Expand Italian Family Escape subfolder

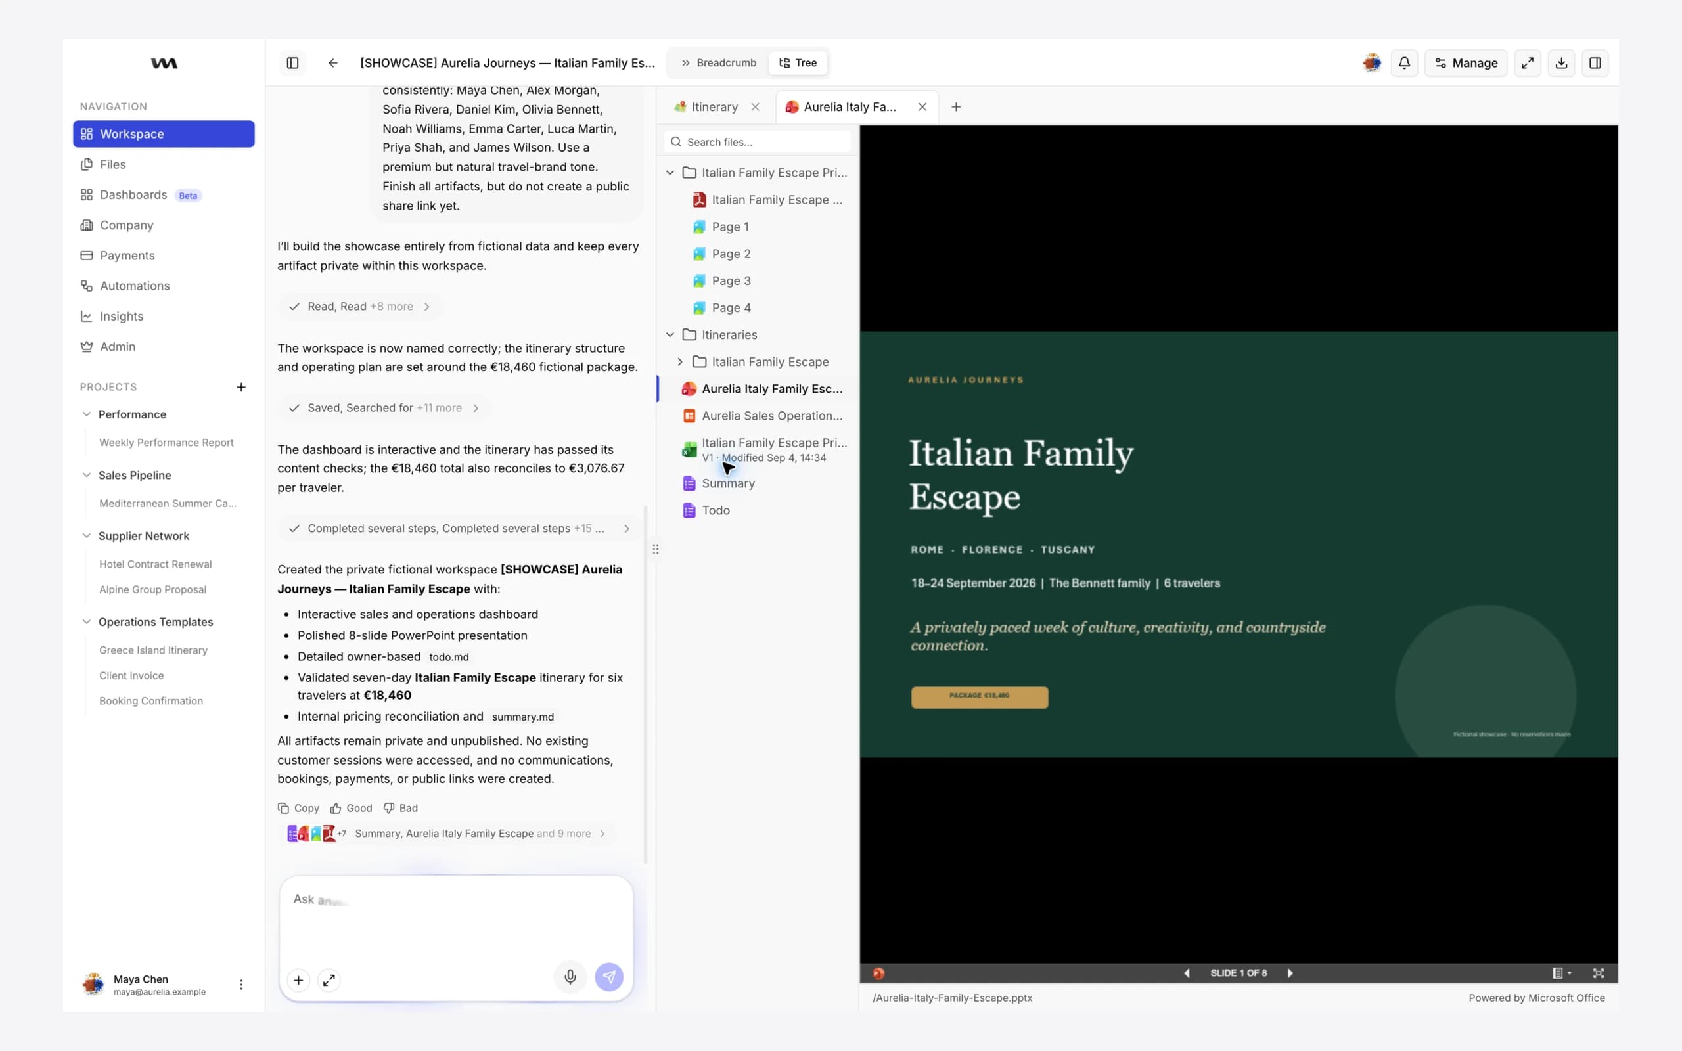pyautogui.click(x=680, y=362)
